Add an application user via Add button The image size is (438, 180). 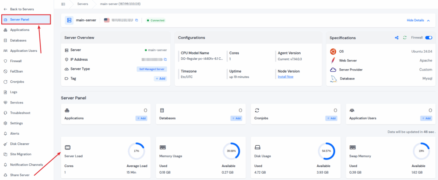point(426,118)
